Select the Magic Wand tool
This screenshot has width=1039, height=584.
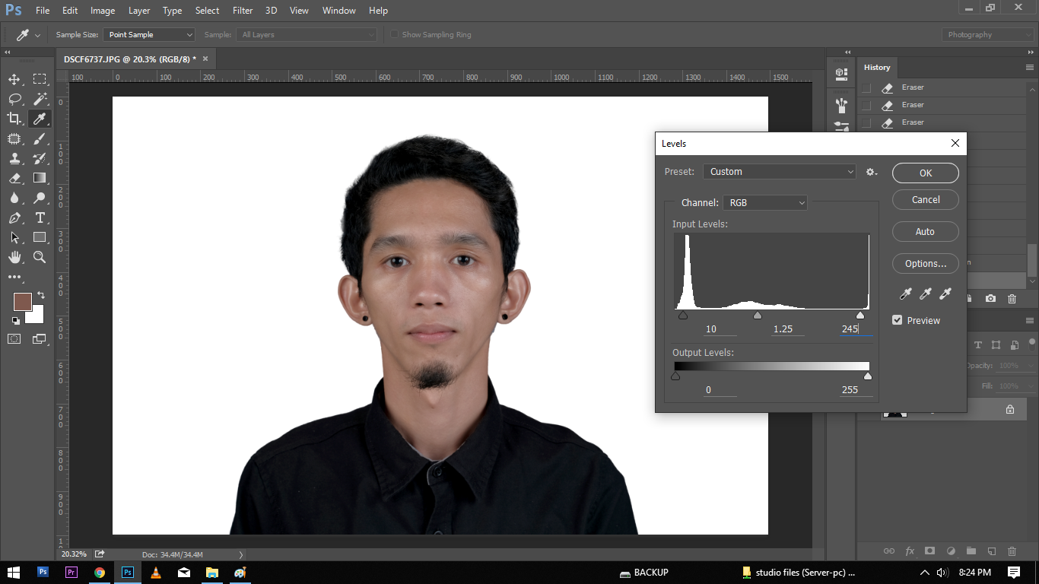point(40,99)
